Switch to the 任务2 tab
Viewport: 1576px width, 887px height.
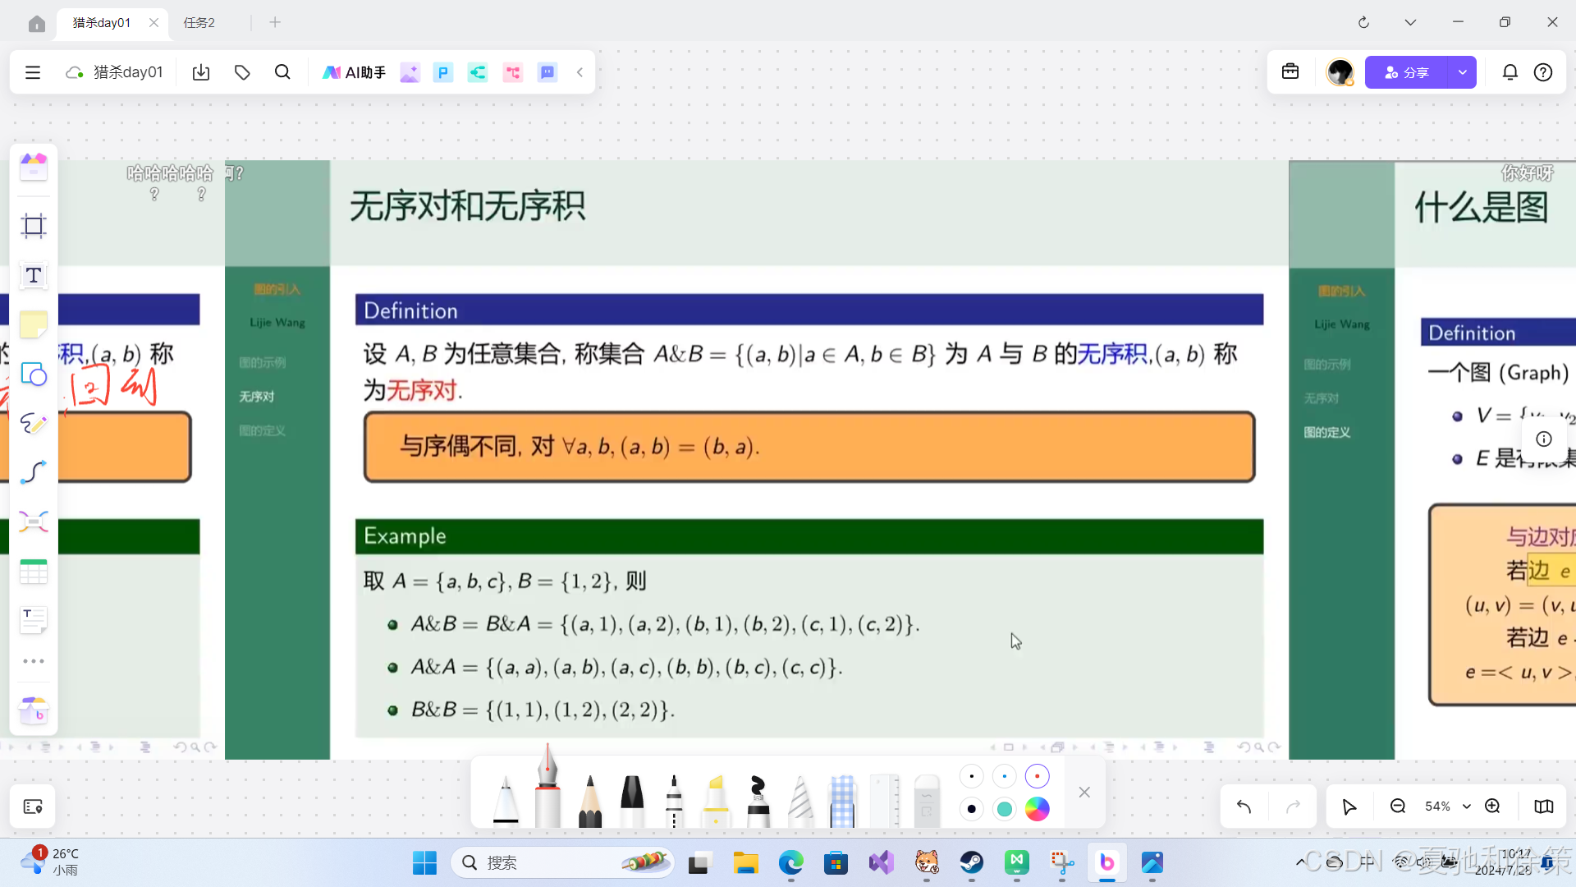(199, 22)
